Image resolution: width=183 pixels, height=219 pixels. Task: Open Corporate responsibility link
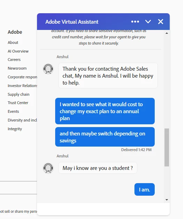point(22,77)
